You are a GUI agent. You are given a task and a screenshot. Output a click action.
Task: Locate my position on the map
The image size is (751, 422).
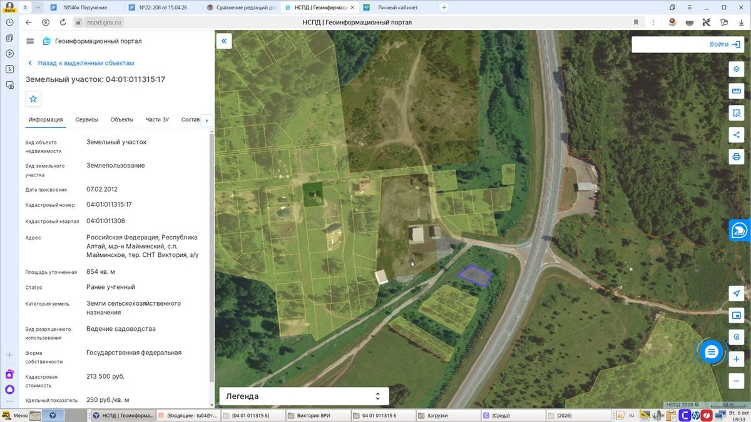(736, 294)
